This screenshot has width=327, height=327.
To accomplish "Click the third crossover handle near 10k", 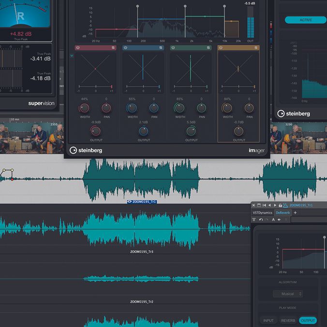I will point(224,6).
